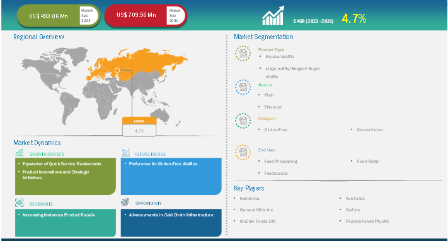Click the End User segmentation icon
The image size is (448, 241).
pos(243,152)
